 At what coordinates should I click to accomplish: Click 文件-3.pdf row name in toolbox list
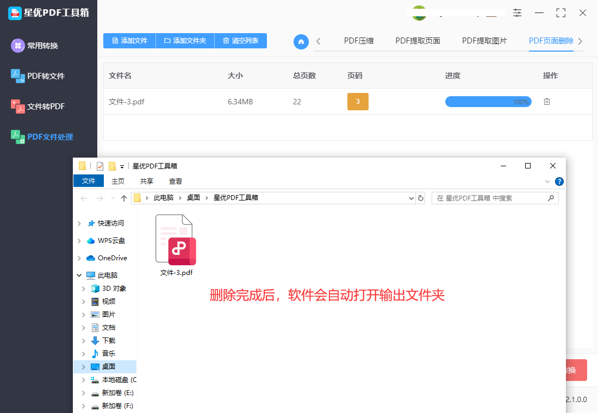click(126, 102)
